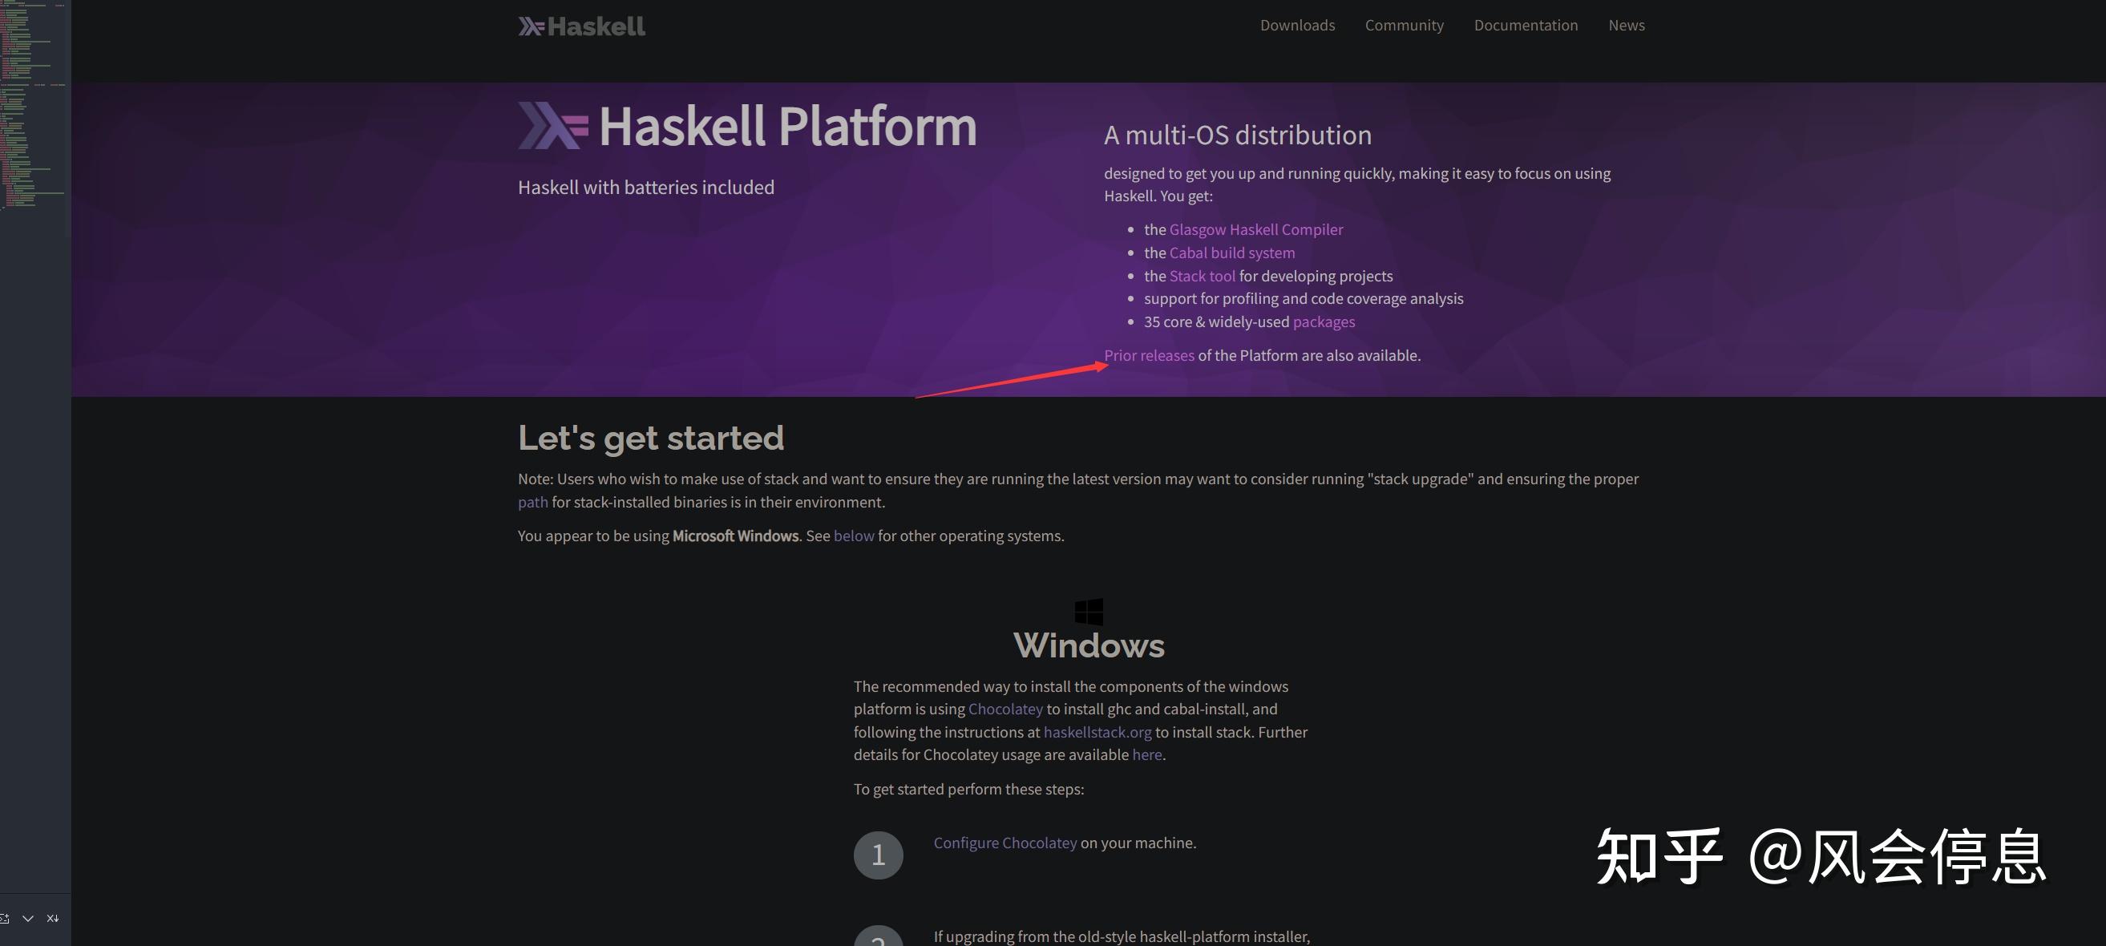Viewport: 2106px width, 946px height.
Task: Click the Haskell logo in the header
Action: (580, 26)
